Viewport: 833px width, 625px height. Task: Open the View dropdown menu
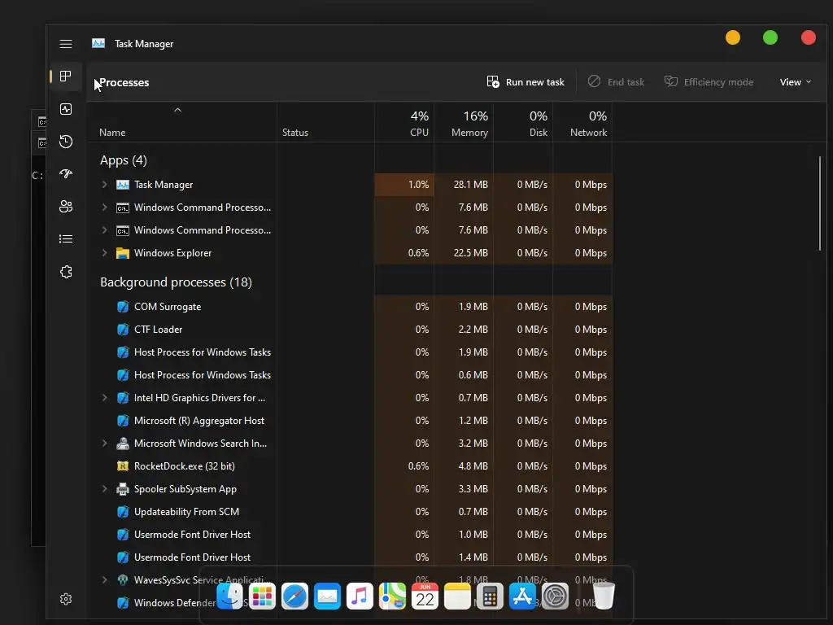796,82
